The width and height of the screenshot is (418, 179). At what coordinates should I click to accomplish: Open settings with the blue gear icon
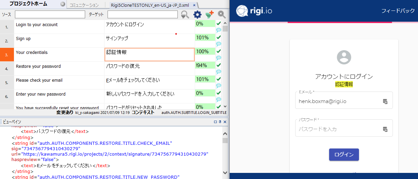coord(197,15)
